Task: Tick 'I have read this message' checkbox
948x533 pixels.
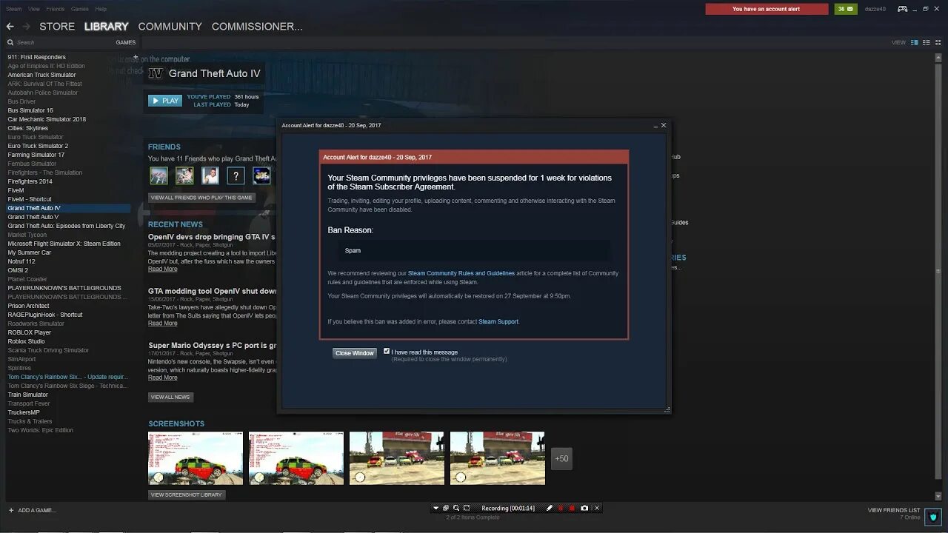Action: (387, 352)
